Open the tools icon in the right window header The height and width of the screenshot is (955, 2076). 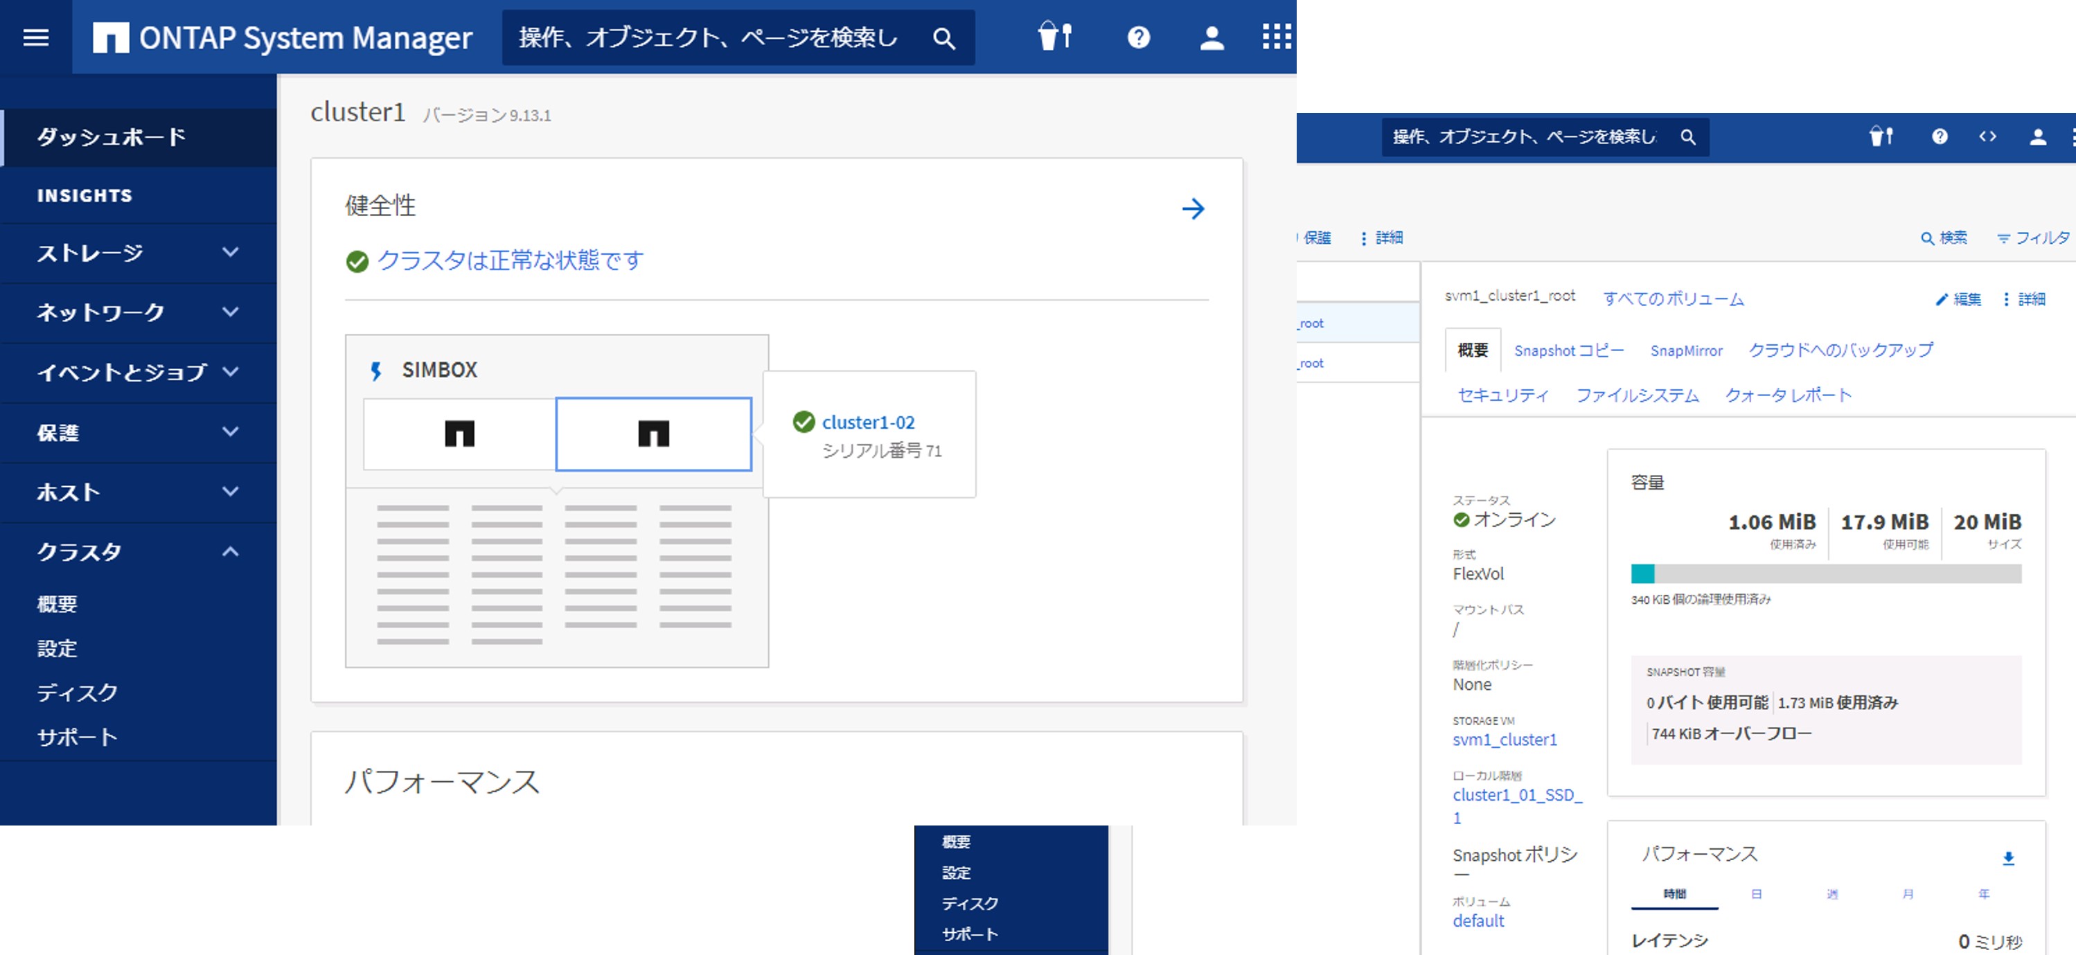(x=1880, y=136)
